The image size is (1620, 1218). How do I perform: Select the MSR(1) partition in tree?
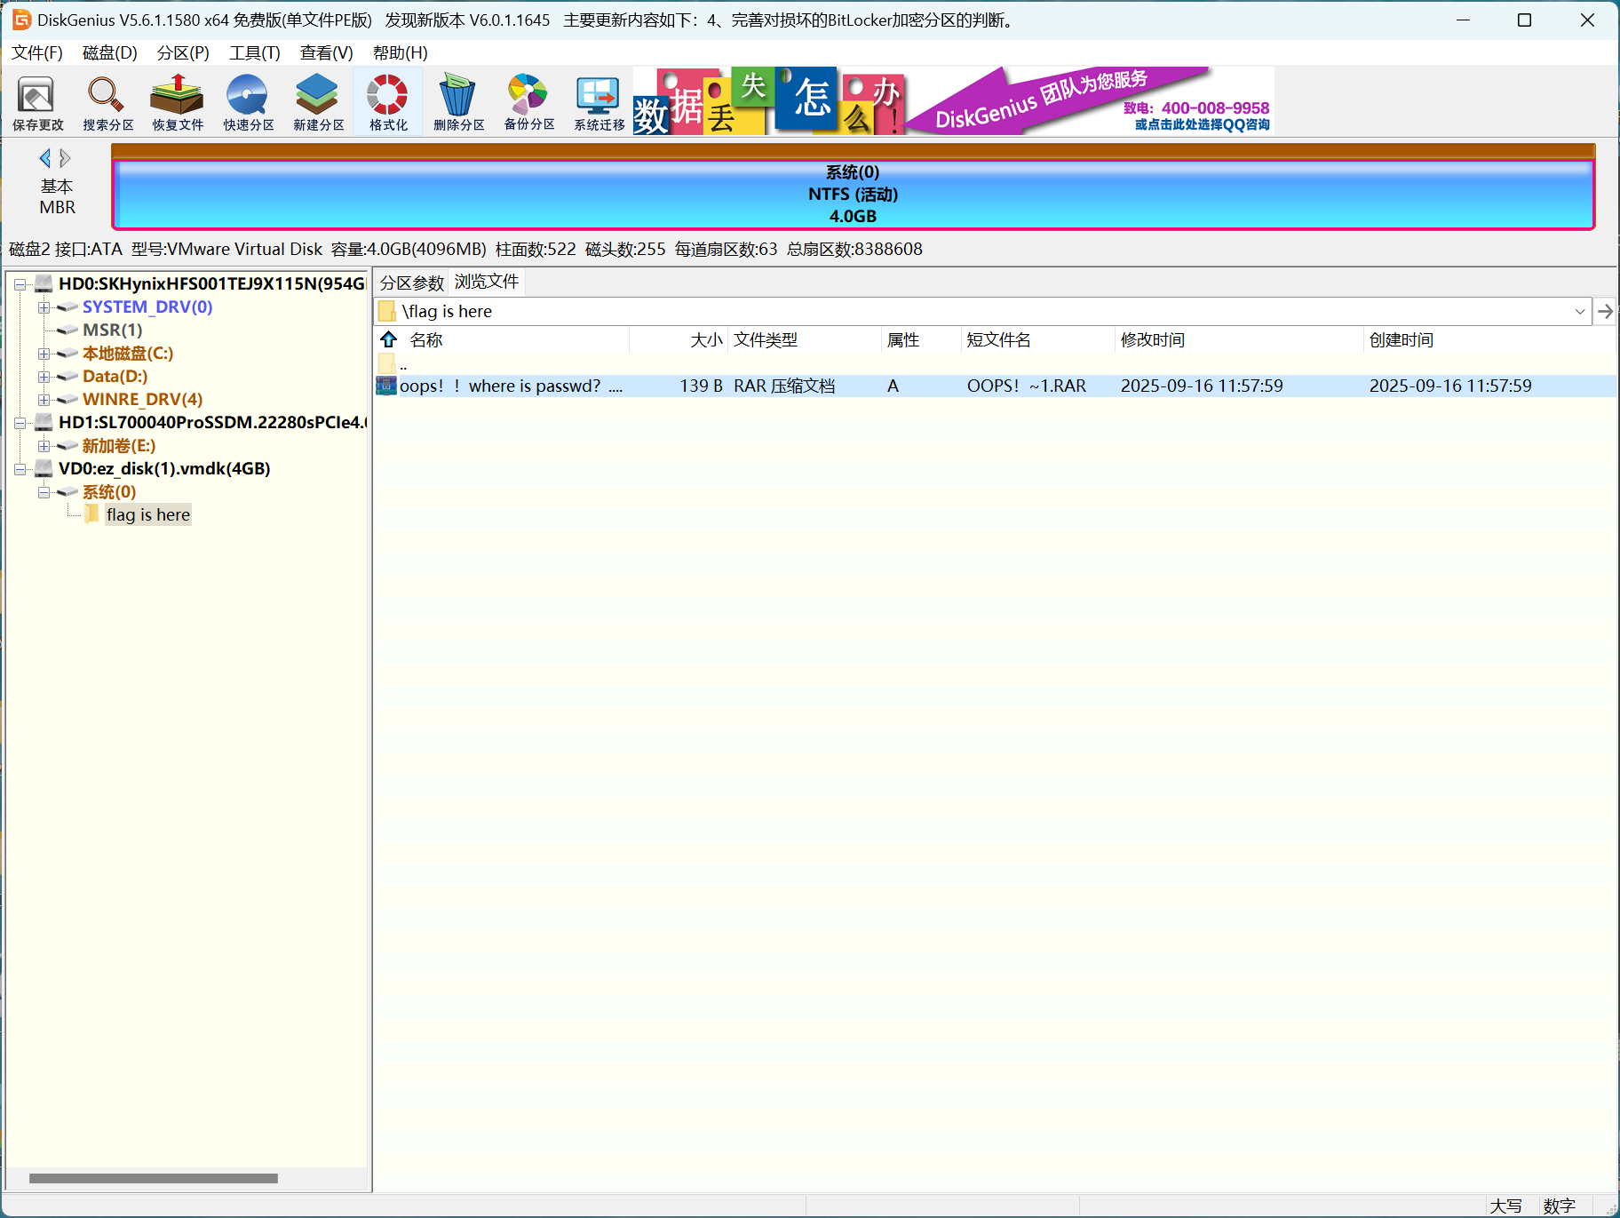click(113, 330)
